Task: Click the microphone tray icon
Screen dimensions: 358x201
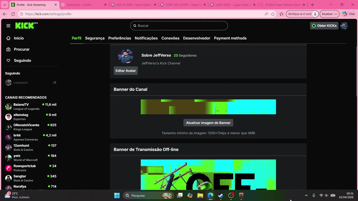Action: [314, 195]
